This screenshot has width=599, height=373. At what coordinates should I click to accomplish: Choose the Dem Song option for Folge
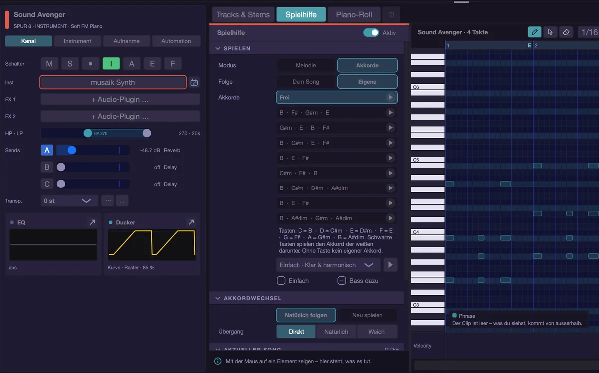[306, 82]
